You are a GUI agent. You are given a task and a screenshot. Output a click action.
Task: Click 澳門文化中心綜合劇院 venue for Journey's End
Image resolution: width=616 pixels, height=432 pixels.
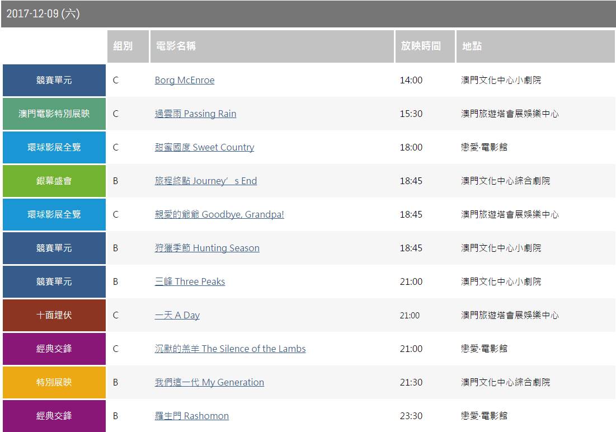tap(505, 181)
